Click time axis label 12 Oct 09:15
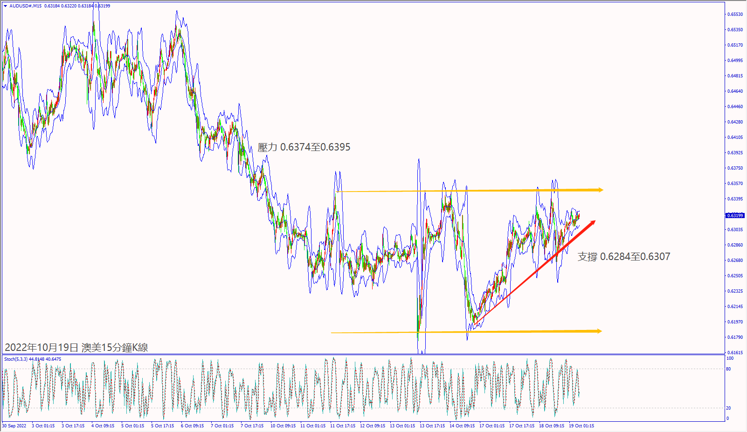The height and width of the screenshot is (432, 747). pyautogui.click(x=373, y=426)
